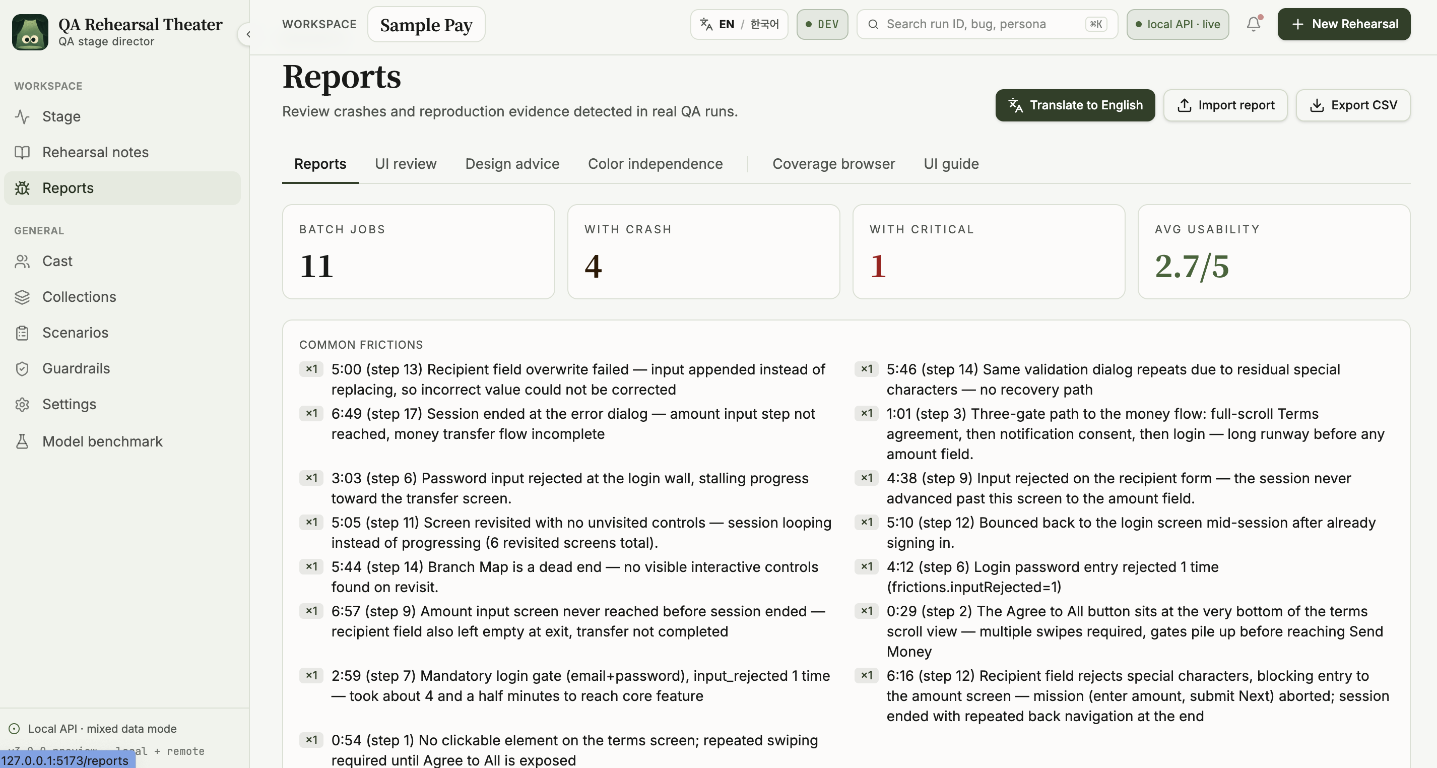Open notifications bell icon
The width and height of the screenshot is (1437, 768).
pyautogui.click(x=1253, y=24)
